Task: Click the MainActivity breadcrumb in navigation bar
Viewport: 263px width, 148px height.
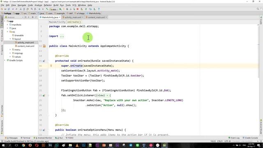Action: click(x=94, y=13)
